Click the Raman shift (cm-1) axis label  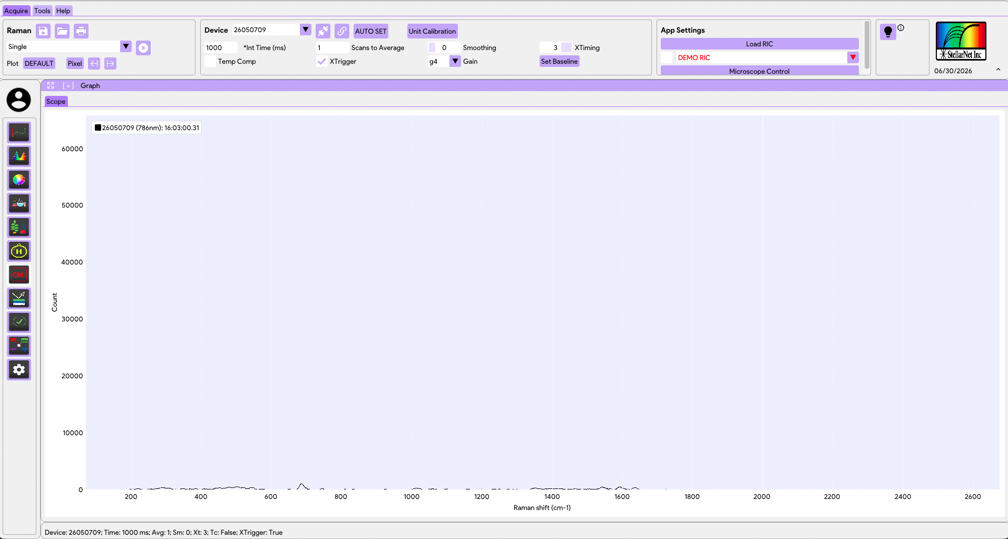point(542,507)
